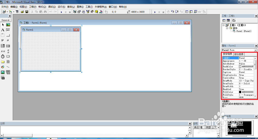Image resolution: width=258 pixels, height=139 pixels.
Task: Open the Properties Window toolbar icon
Action: [79, 12]
